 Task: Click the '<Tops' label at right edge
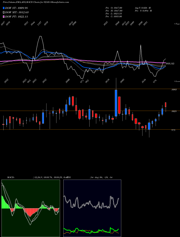pyautogui.click(x=177, y=24)
